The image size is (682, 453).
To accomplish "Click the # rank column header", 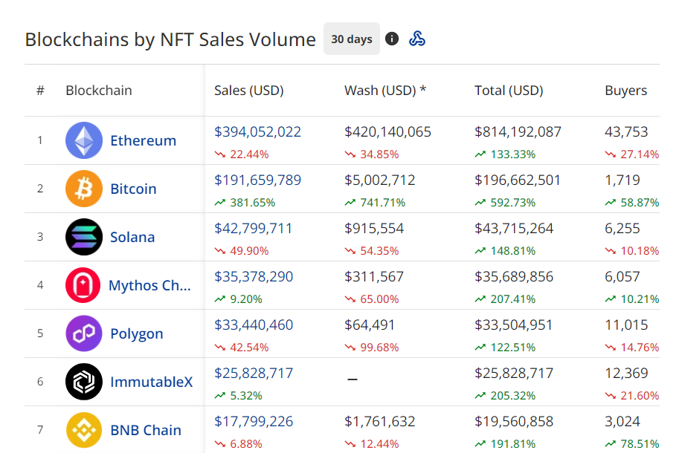I will click(40, 91).
